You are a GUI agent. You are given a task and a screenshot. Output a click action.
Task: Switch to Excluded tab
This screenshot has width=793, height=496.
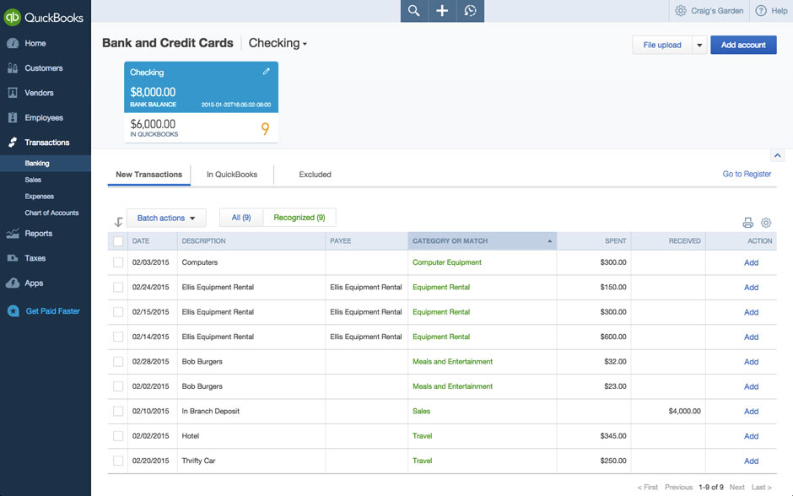315,175
